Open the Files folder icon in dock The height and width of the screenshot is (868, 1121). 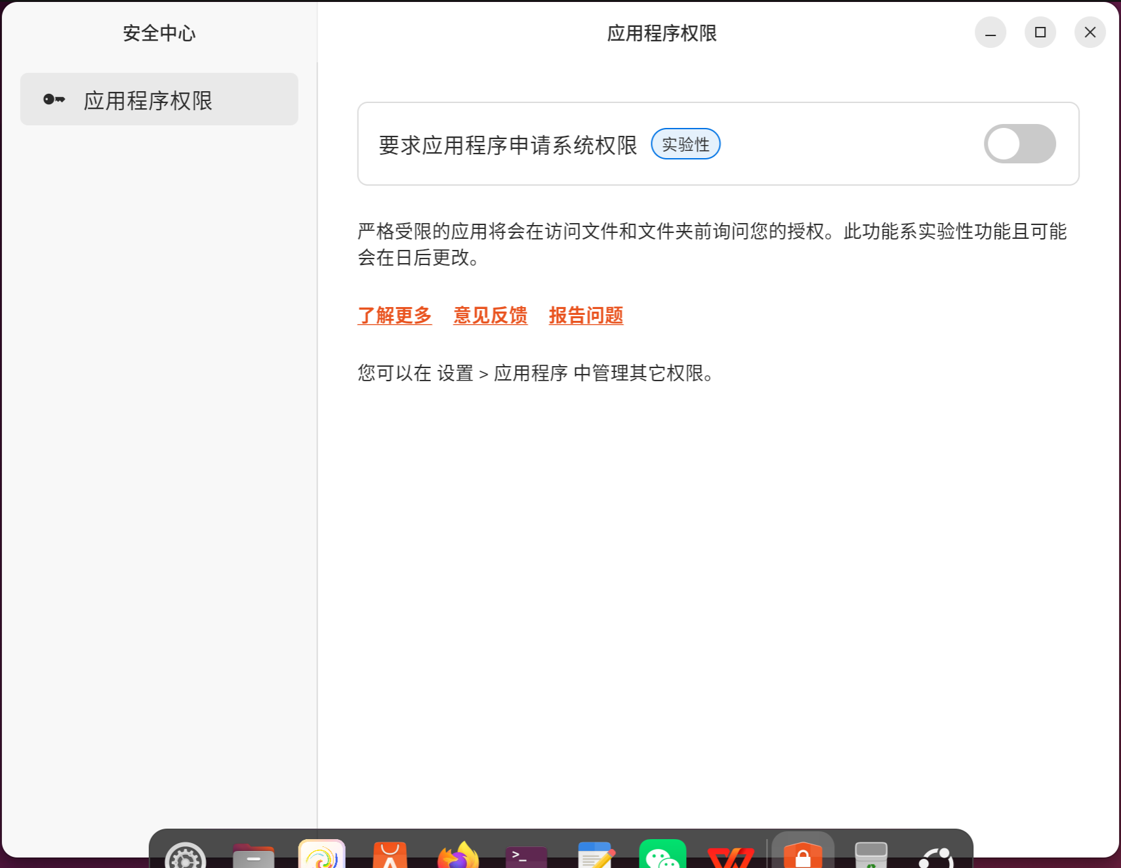tap(254, 855)
